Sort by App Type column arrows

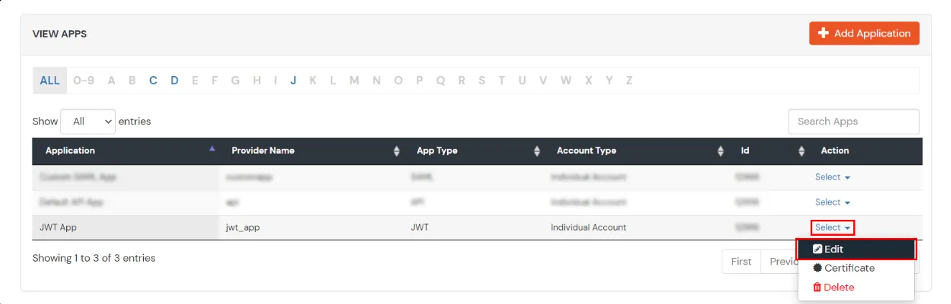(537, 151)
